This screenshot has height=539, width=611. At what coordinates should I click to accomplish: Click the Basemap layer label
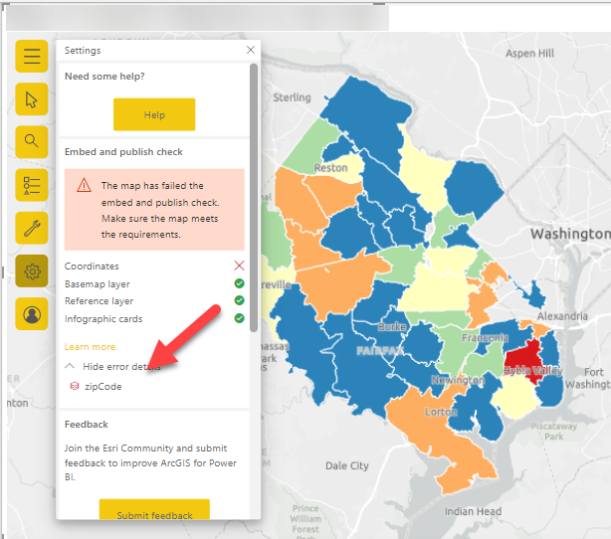[98, 283]
